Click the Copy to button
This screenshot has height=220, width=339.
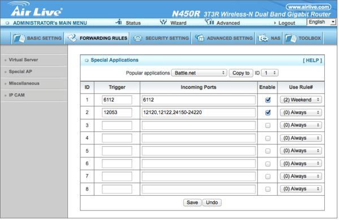tap(241, 73)
